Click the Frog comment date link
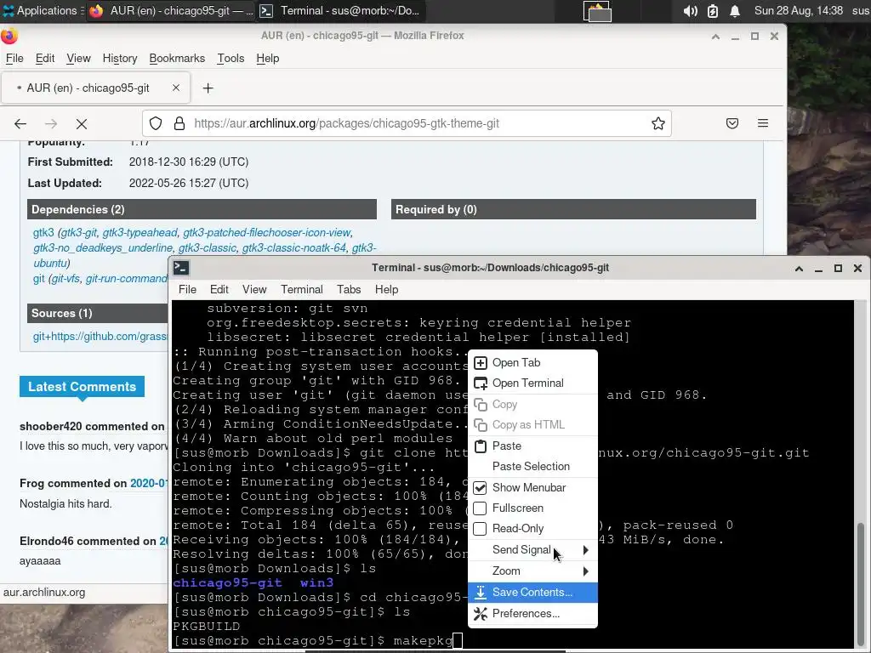This screenshot has width=871, height=653. click(148, 483)
